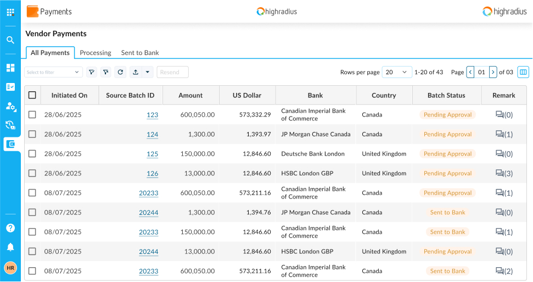
Task: Click the clear filter icon
Action: coord(106,72)
